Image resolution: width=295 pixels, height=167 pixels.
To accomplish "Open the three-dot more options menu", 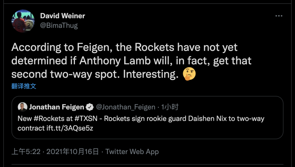I will [x=279, y=16].
